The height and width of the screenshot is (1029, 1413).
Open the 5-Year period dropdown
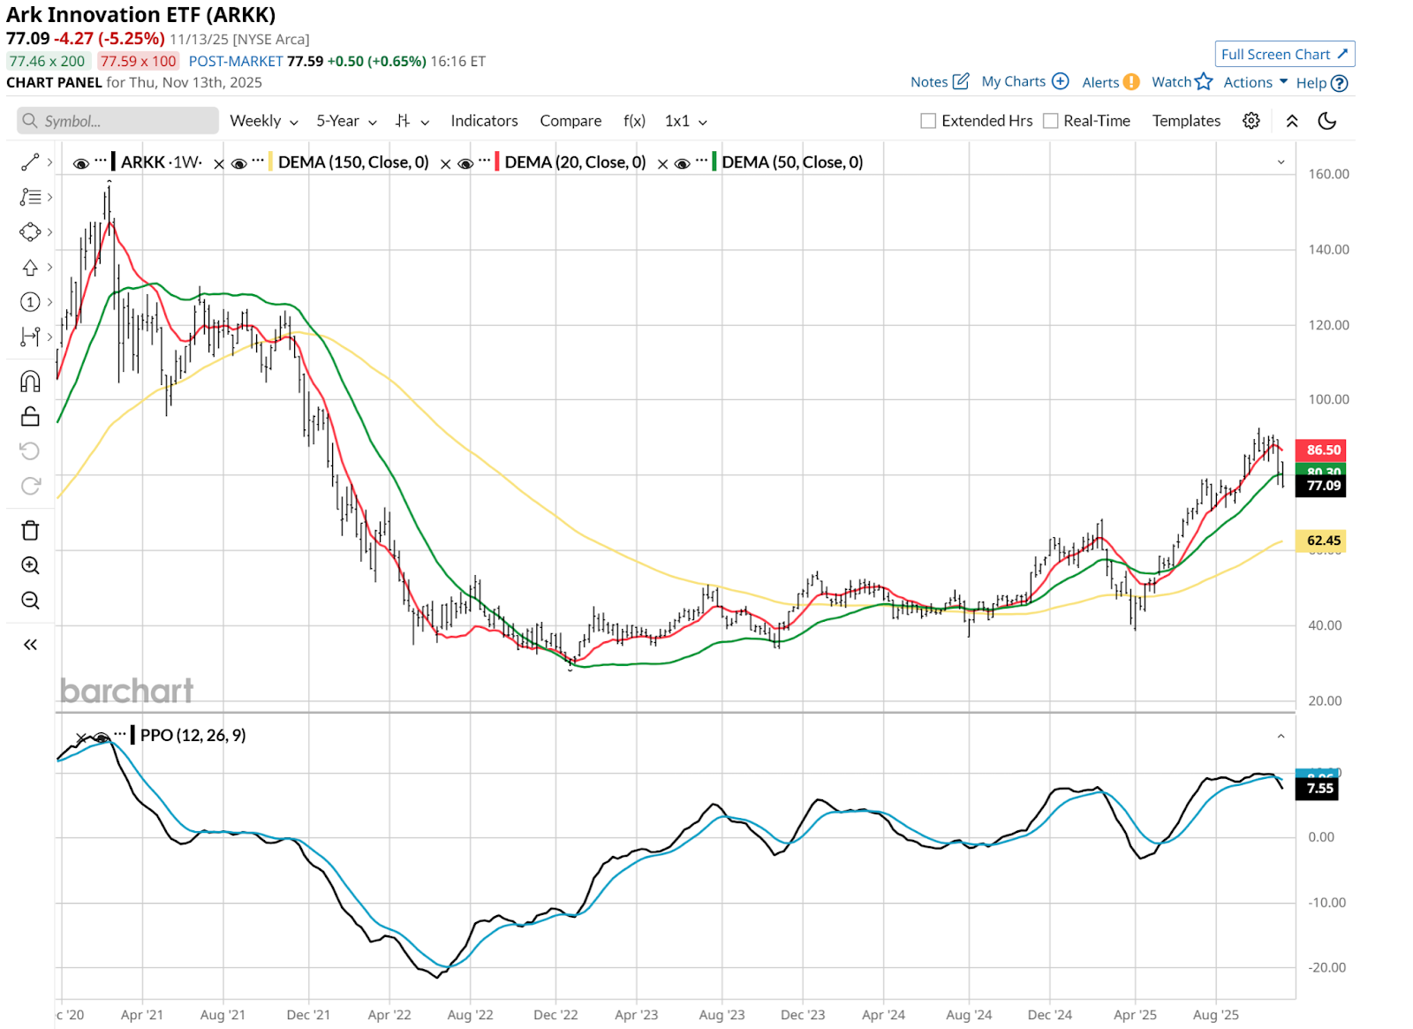tap(346, 121)
